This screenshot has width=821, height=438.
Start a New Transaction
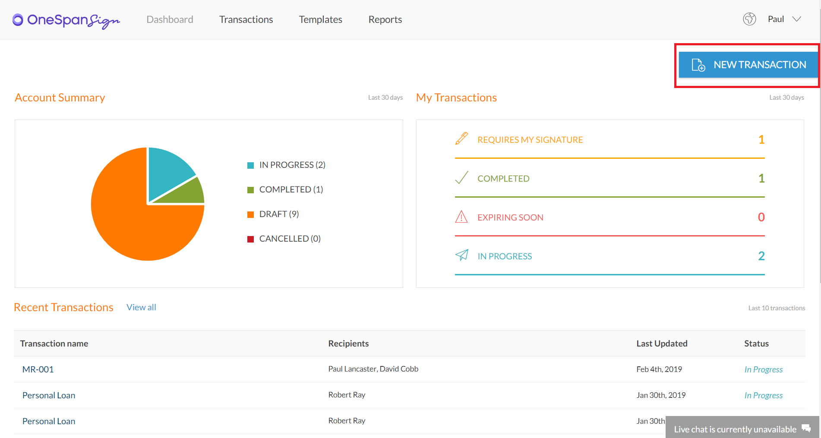(748, 65)
